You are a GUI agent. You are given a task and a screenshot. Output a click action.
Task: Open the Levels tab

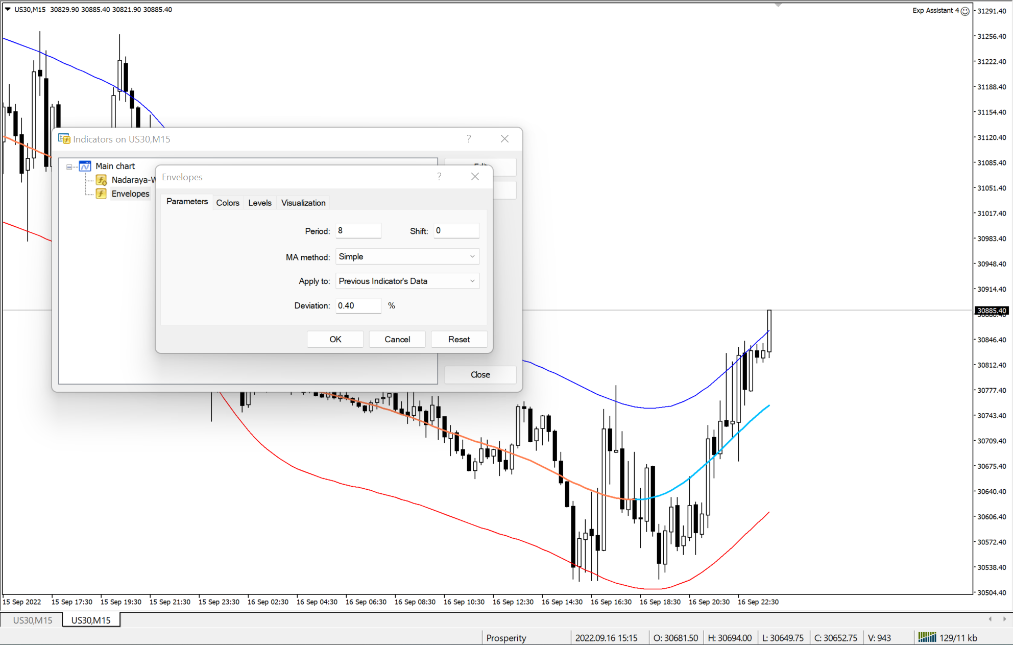pyautogui.click(x=260, y=203)
